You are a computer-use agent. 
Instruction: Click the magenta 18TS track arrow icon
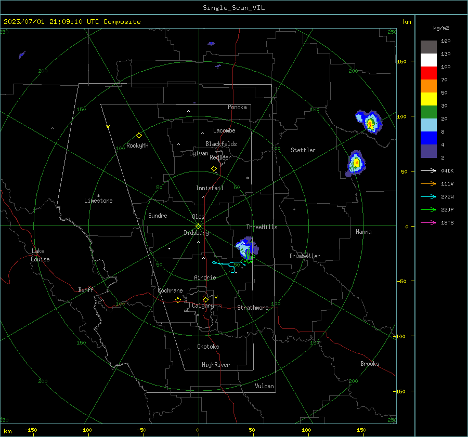pyautogui.click(x=428, y=222)
